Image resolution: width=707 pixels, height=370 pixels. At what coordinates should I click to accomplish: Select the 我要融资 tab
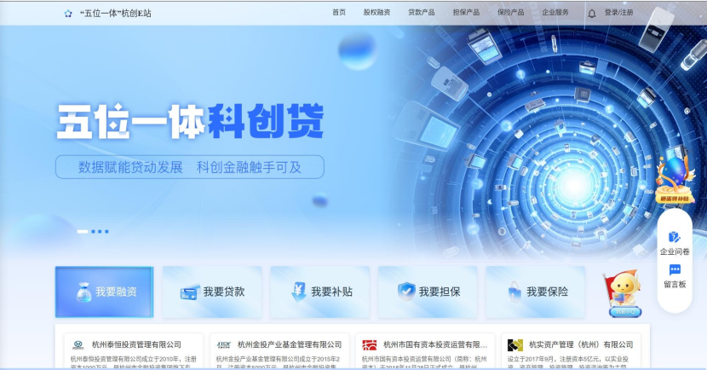(104, 292)
